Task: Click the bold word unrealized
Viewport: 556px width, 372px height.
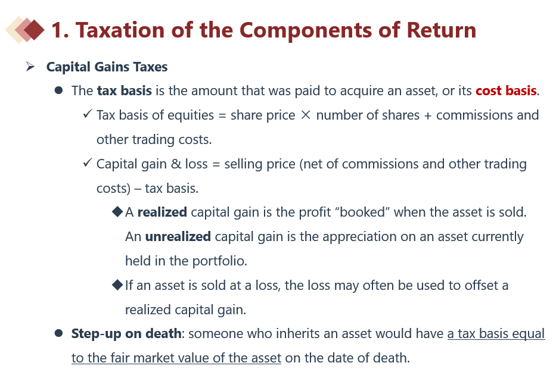Action: [178, 237]
